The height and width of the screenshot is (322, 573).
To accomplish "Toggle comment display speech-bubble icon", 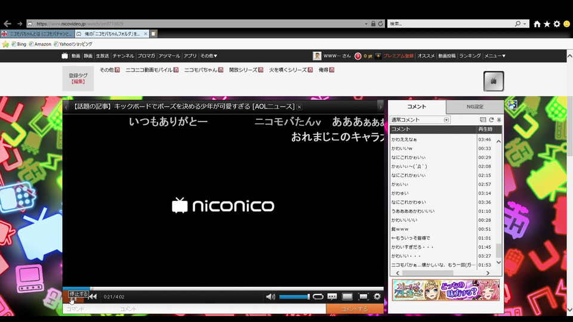I will coord(332,297).
